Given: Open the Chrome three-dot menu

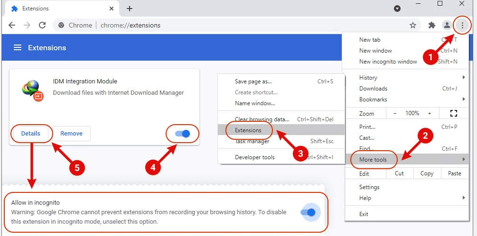Looking at the screenshot, I should point(462,25).
